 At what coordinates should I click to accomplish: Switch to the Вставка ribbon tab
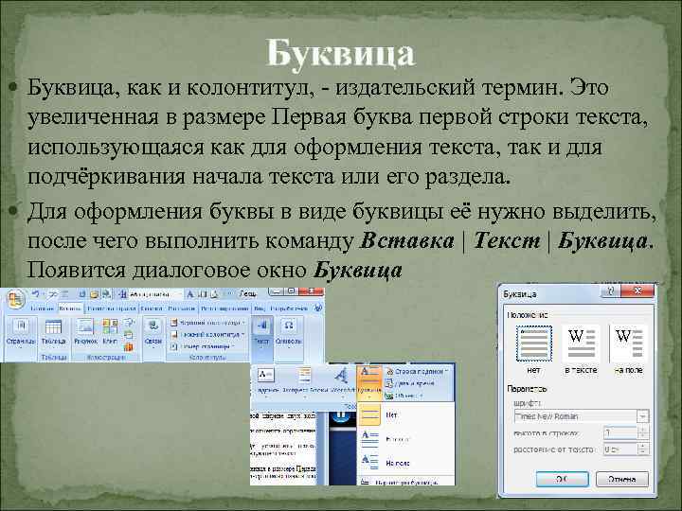70,308
